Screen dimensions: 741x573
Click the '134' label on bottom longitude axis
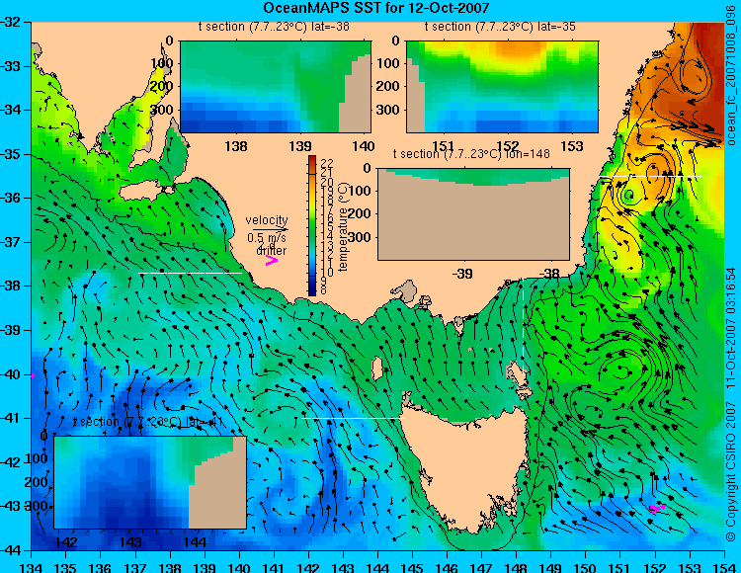point(32,567)
